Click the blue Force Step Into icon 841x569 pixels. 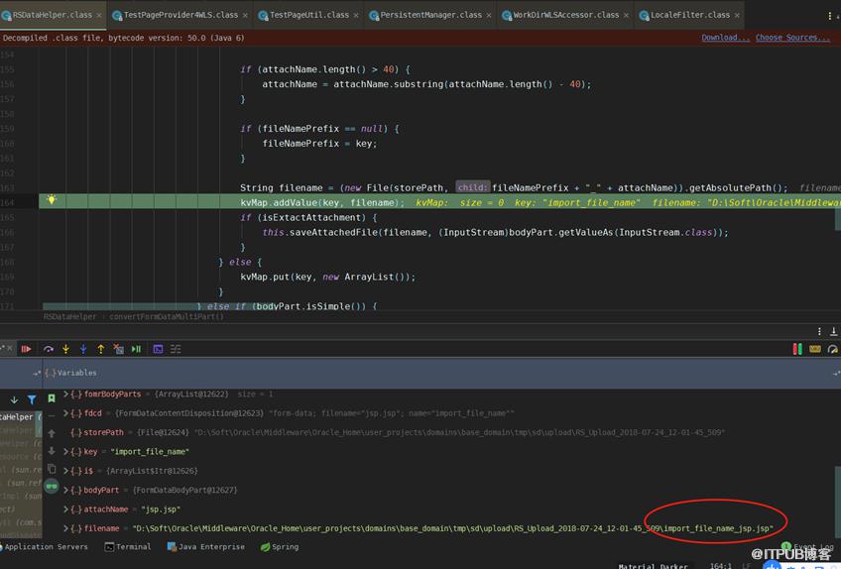click(83, 349)
